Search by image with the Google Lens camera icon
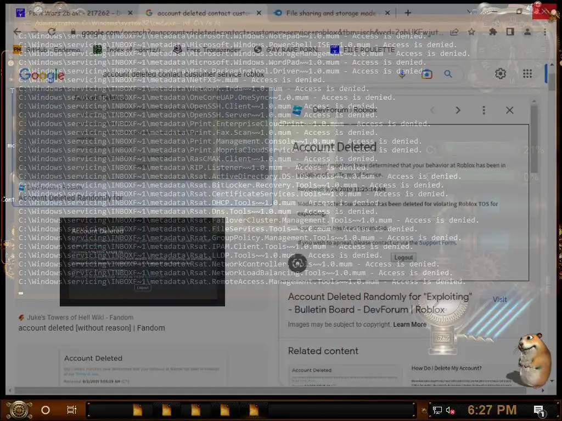 (x=426, y=74)
